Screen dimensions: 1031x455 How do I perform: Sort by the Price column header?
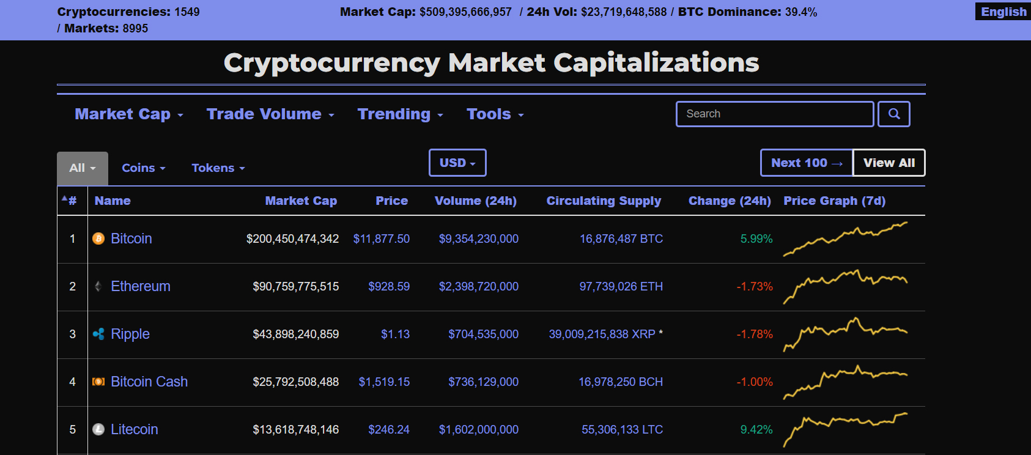pos(392,201)
